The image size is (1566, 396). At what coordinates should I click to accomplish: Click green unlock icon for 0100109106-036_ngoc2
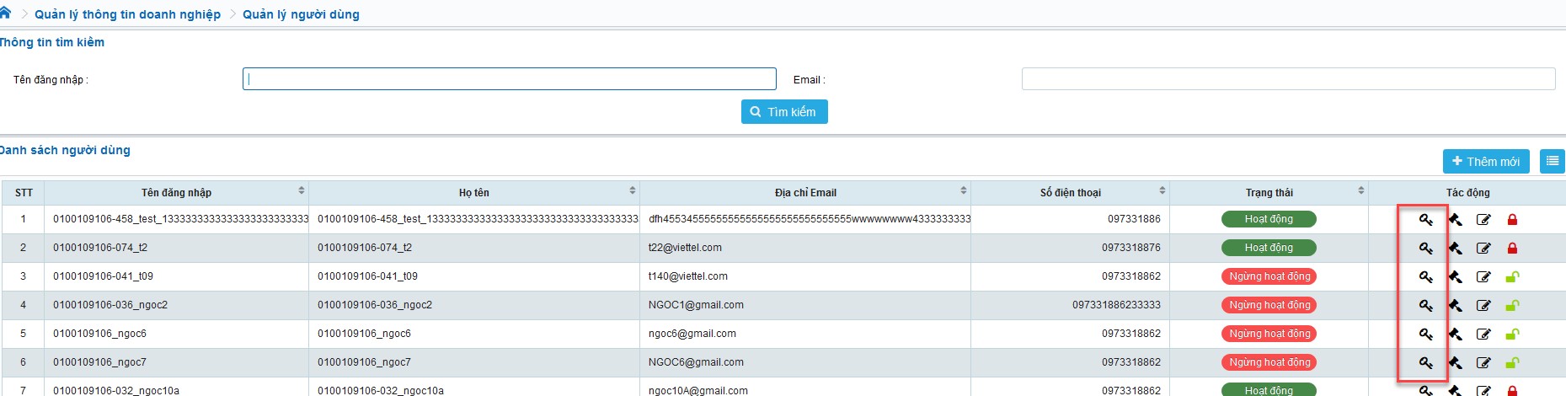coord(1512,306)
